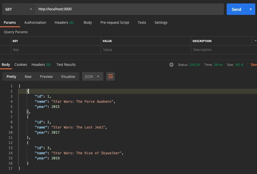The width and height of the screenshot is (257, 174).
Task: Open the response Headers (6) tab
Action: 41,65
